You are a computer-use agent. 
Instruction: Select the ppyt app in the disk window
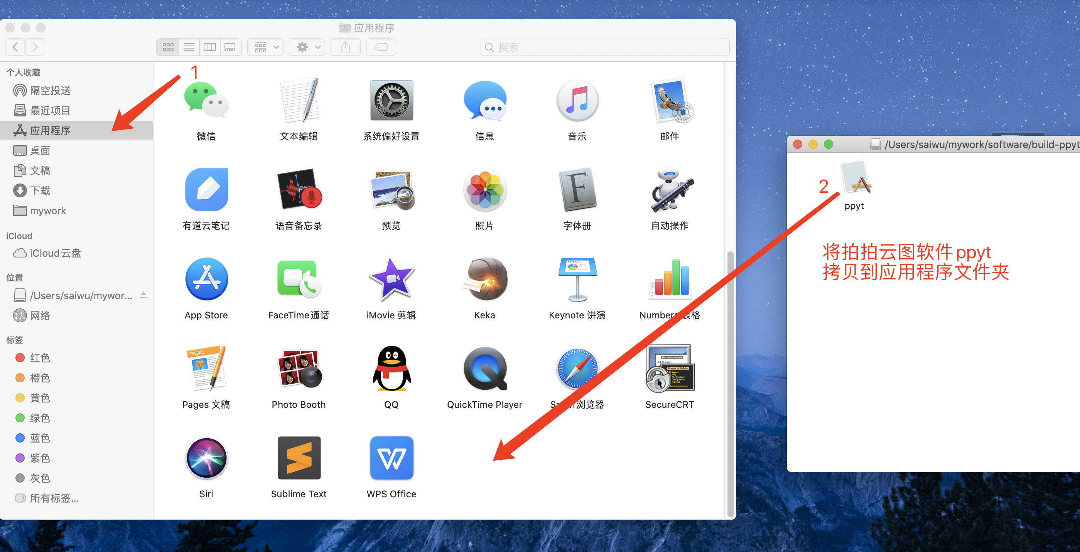[856, 177]
